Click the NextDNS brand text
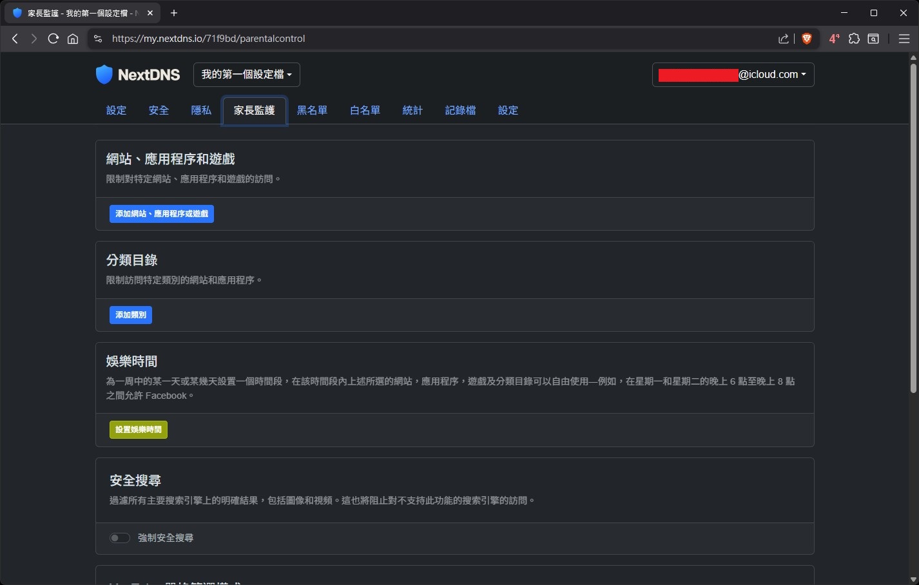 [x=149, y=75]
